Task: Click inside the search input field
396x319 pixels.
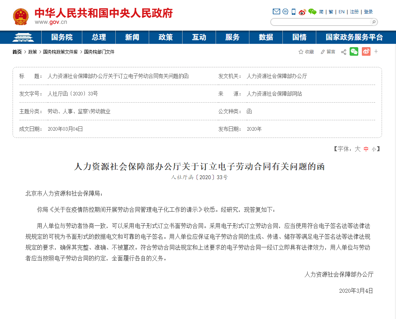Action: click(x=320, y=22)
